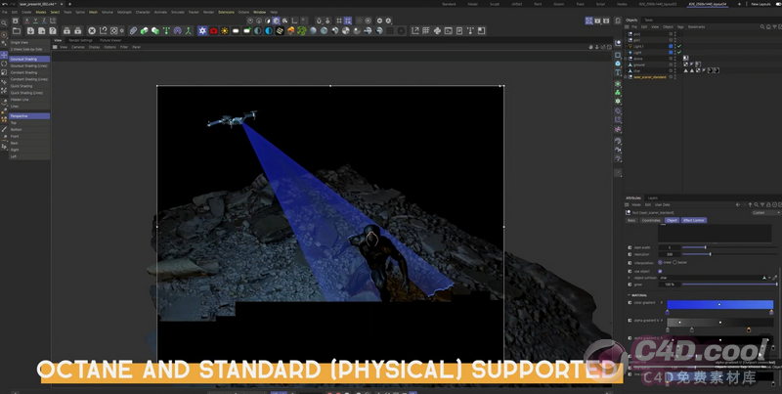Choose Hidden Line display mode

pyautogui.click(x=29, y=100)
